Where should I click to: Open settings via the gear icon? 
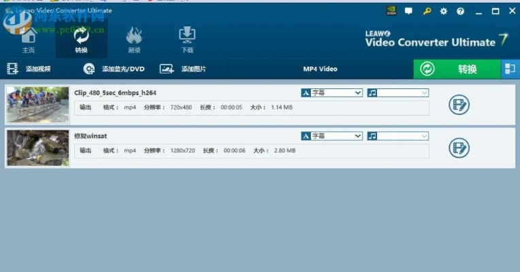coord(444,11)
